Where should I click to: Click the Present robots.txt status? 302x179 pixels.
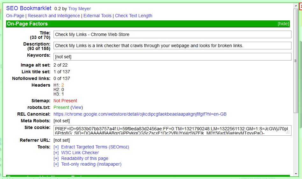(61, 107)
